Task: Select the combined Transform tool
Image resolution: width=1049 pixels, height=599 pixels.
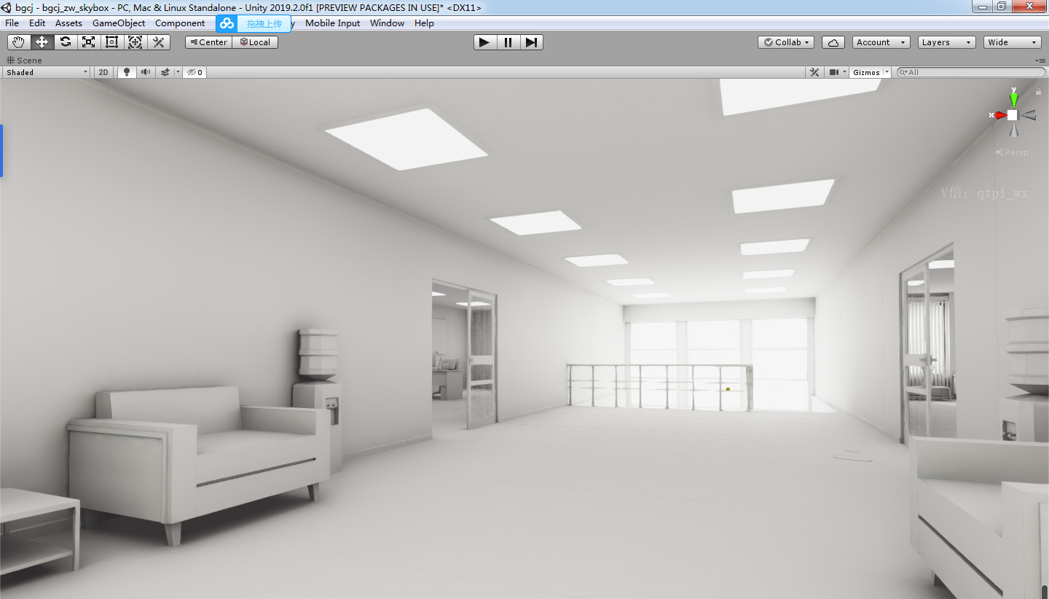Action: click(135, 42)
